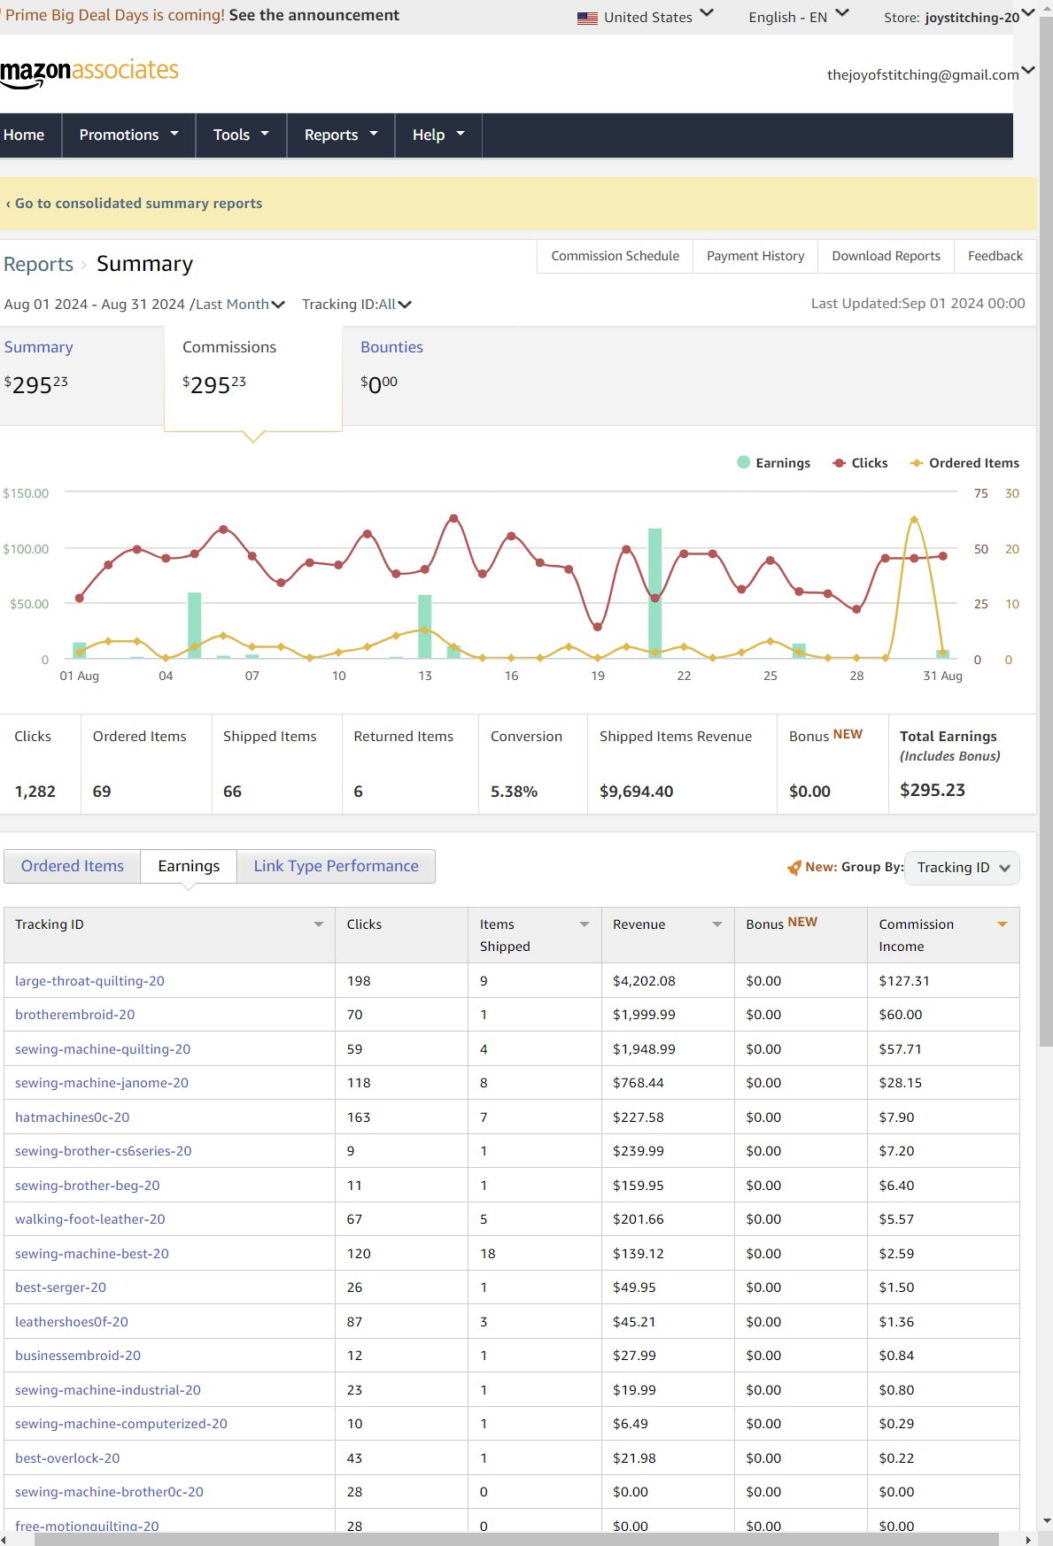The image size is (1053, 1546).
Task: Click the horizontal scrollbar's left arrow
Action: click(6, 1540)
